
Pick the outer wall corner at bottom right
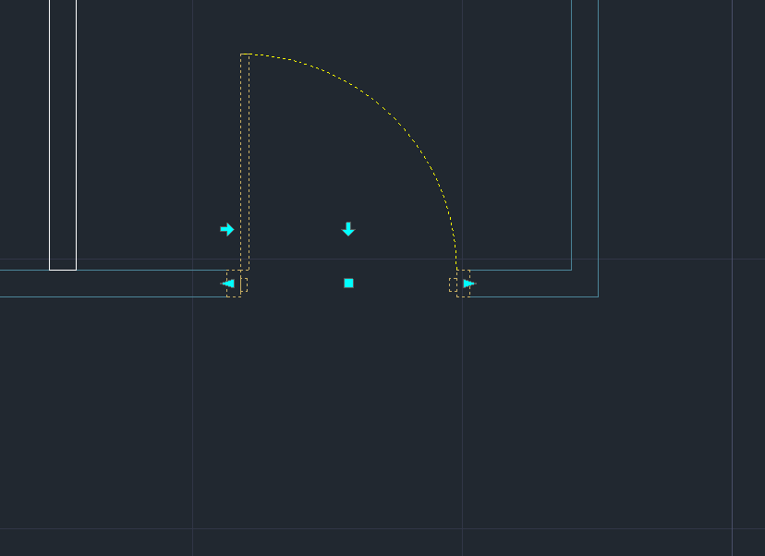599,296
